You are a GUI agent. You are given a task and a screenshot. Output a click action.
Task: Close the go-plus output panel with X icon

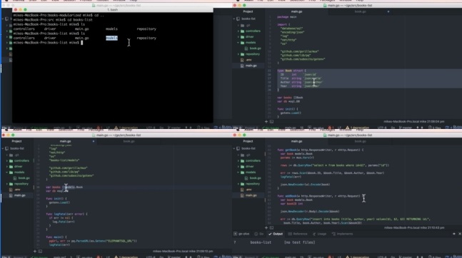[459, 234]
